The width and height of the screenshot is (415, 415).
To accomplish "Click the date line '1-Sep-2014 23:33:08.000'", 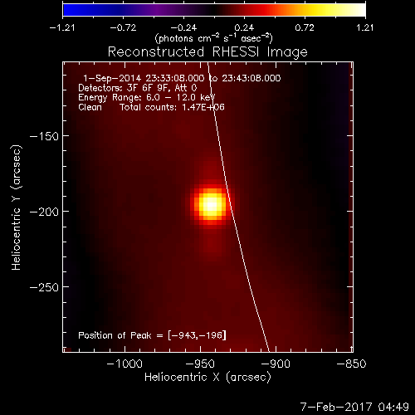I will pos(144,78).
